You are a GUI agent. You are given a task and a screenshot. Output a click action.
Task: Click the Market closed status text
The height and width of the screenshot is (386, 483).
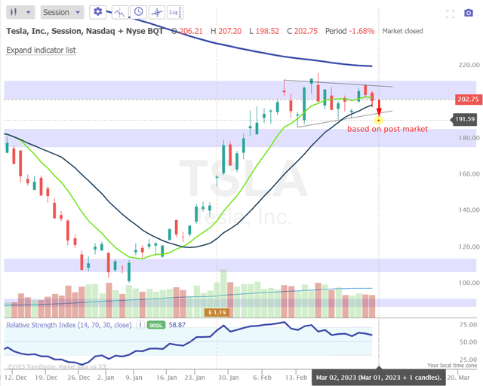[x=402, y=31]
